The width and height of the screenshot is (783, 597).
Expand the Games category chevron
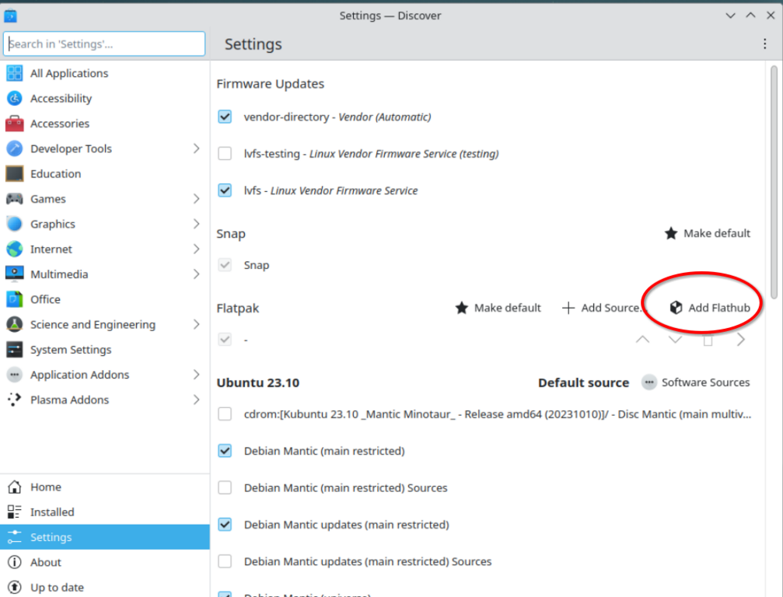(x=196, y=199)
